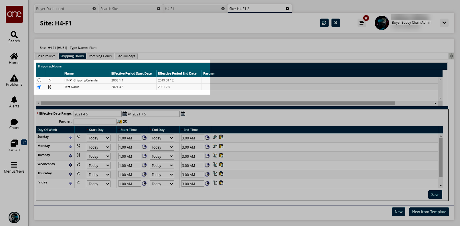Open the Sunday Start Day dropdown
Screen dimensions: 460x226
98,138
